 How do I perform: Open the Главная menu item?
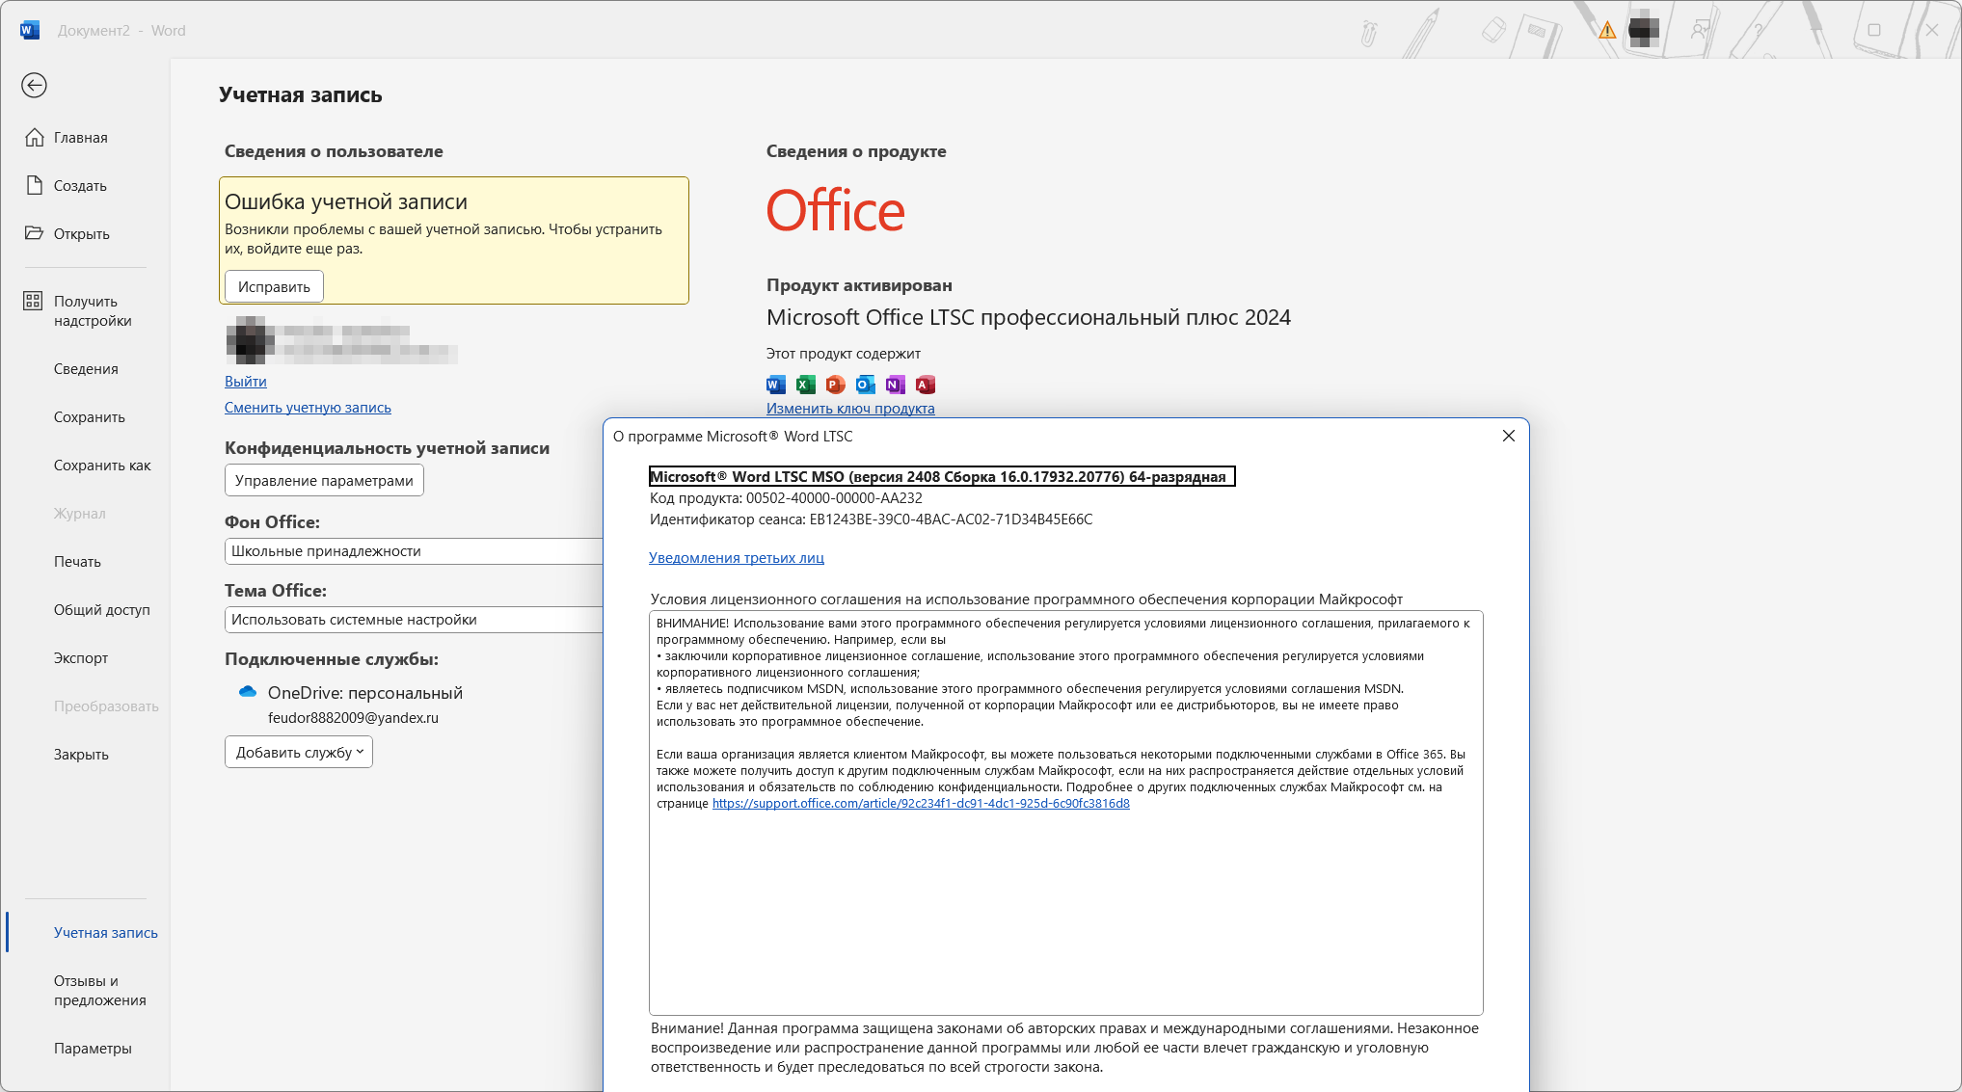pyautogui.click(x=81, y=138)
